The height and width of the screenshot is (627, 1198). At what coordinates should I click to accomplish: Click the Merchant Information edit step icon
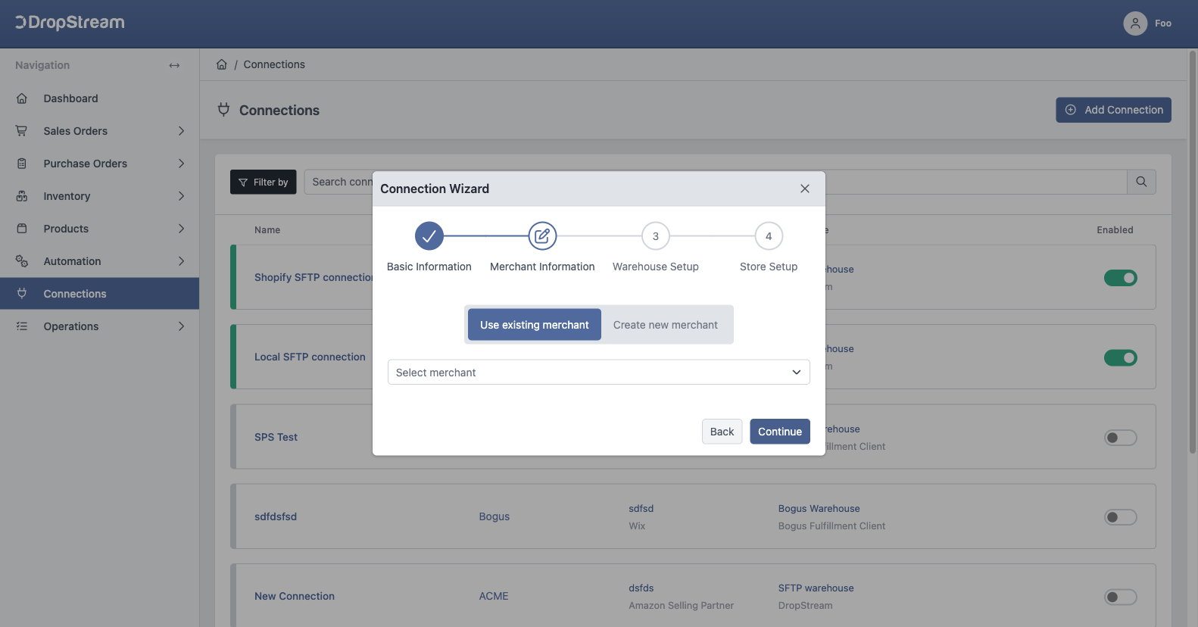(x=542, y=236)
